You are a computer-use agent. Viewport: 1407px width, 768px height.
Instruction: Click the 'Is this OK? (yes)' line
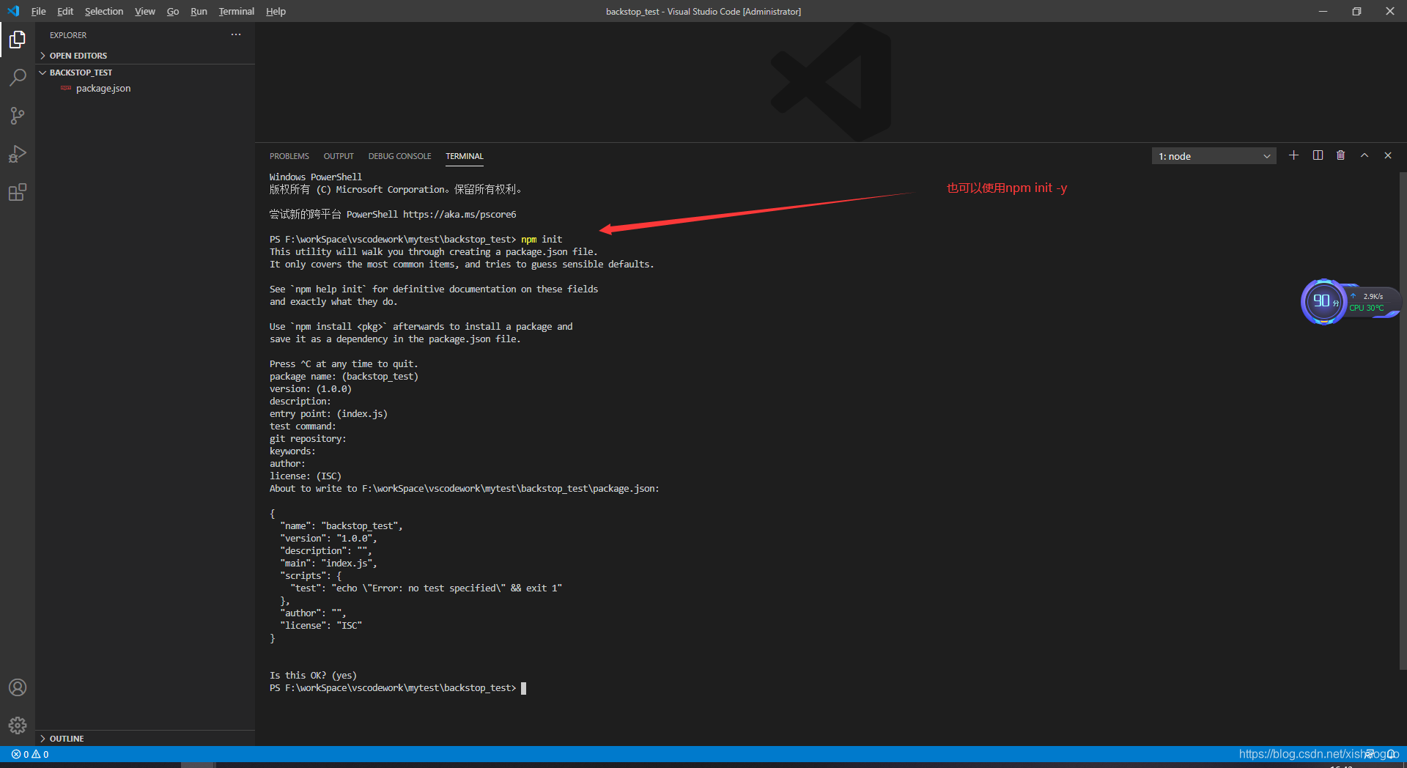coord(313,676)
